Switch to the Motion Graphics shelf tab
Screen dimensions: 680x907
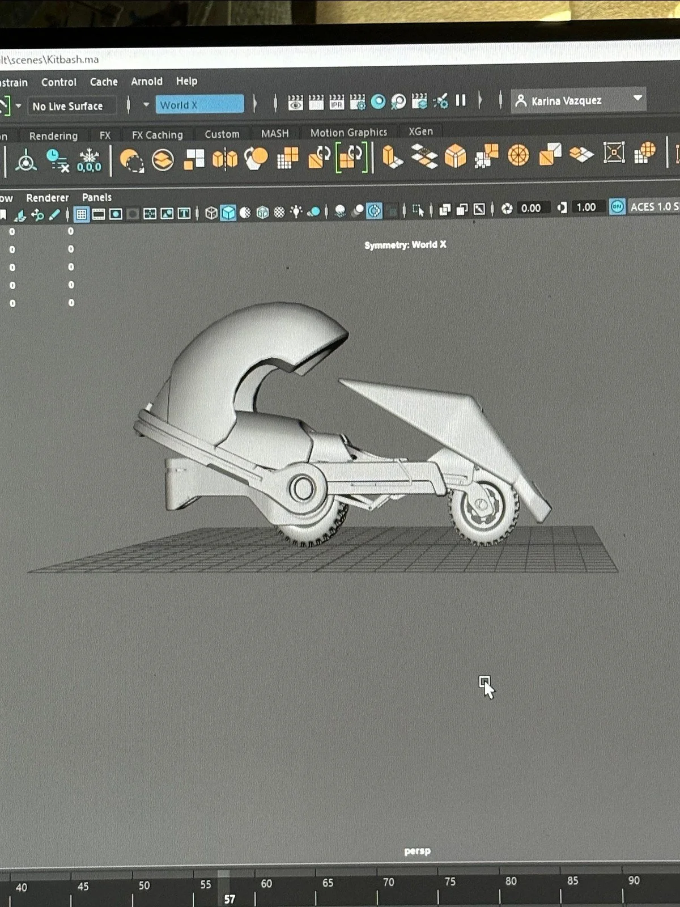pyautogui.click(x=348, y=133)
